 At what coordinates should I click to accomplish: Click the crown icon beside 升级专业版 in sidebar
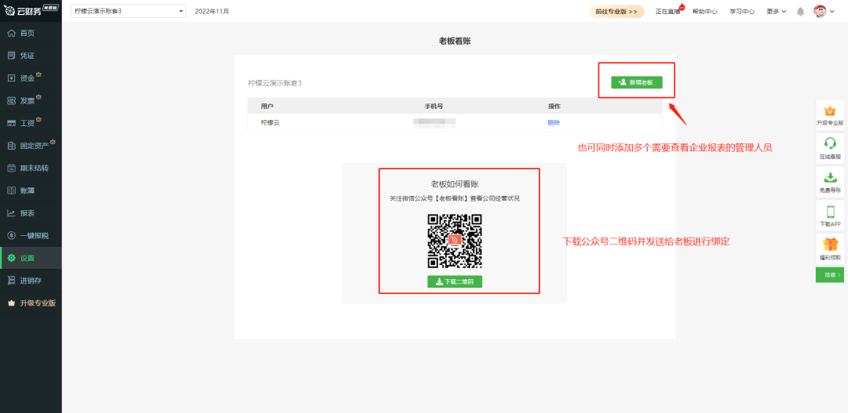11,303
